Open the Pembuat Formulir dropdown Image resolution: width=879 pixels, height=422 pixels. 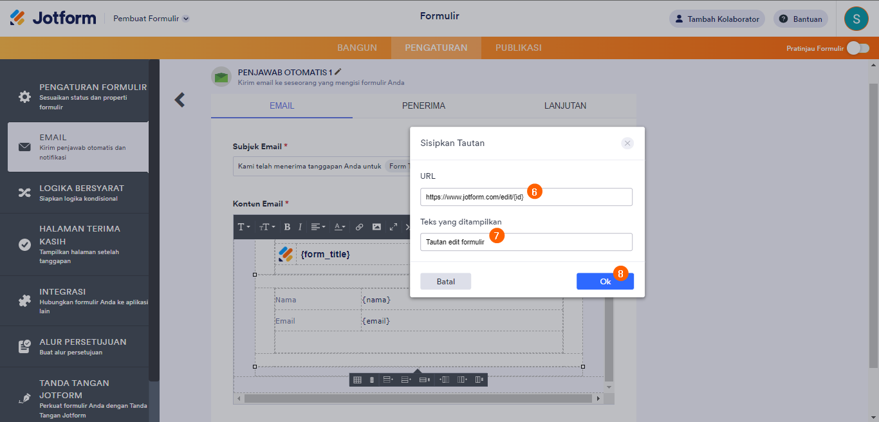point(151,19)
